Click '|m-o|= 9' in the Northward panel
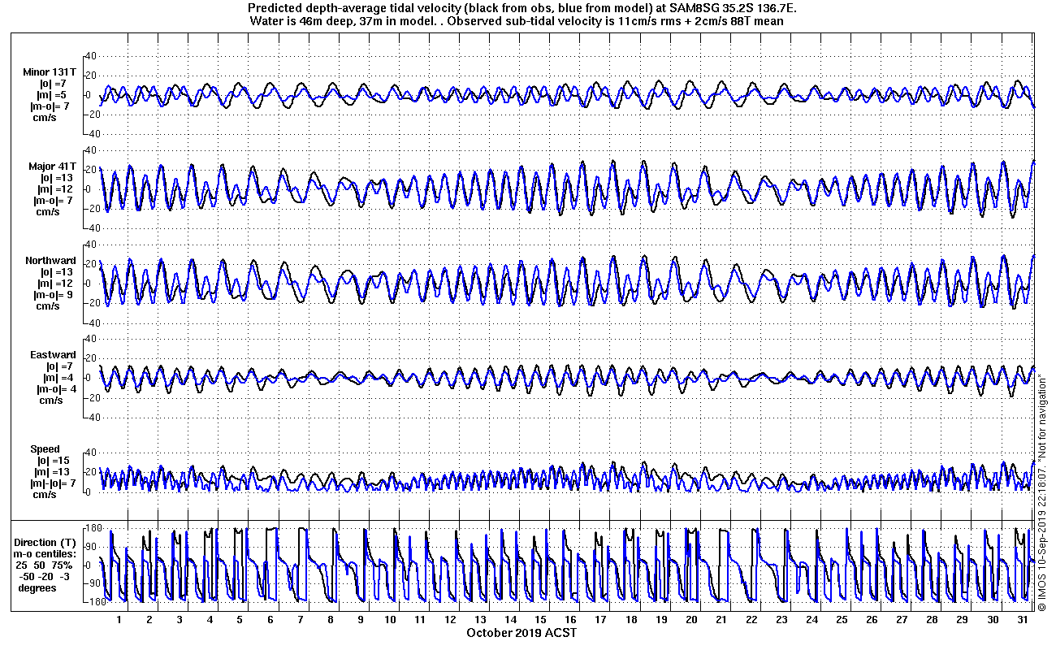The height and width of the screenshot is (650, 1056). click(54, 295)
